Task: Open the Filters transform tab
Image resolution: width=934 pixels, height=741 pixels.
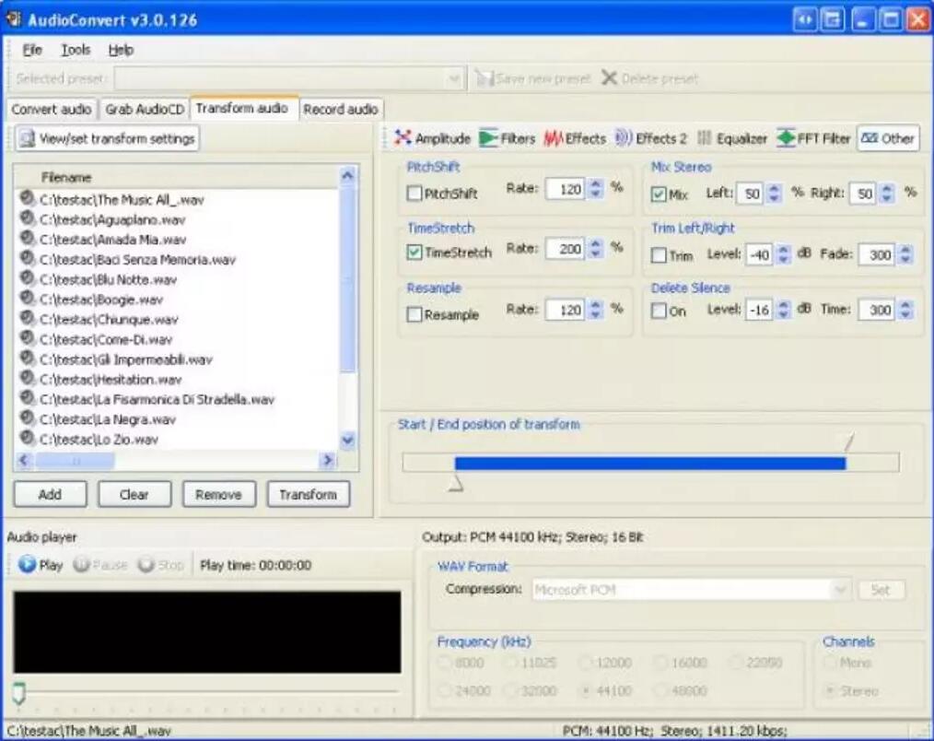Action: (x=508, y=138)
